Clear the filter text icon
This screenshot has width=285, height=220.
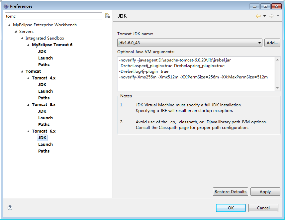[x=108, y=16]
